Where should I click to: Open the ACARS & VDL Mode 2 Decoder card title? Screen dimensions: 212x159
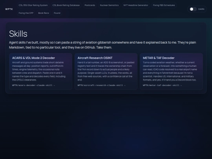(x=33, y=58)
